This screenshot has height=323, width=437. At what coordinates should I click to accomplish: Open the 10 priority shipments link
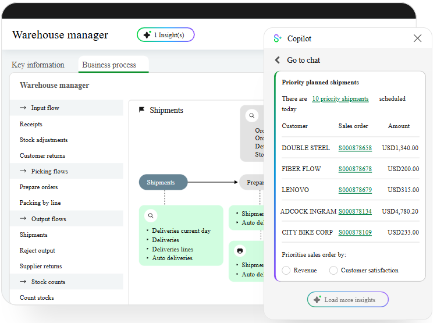pyautogui.click(x=340, y=99)
